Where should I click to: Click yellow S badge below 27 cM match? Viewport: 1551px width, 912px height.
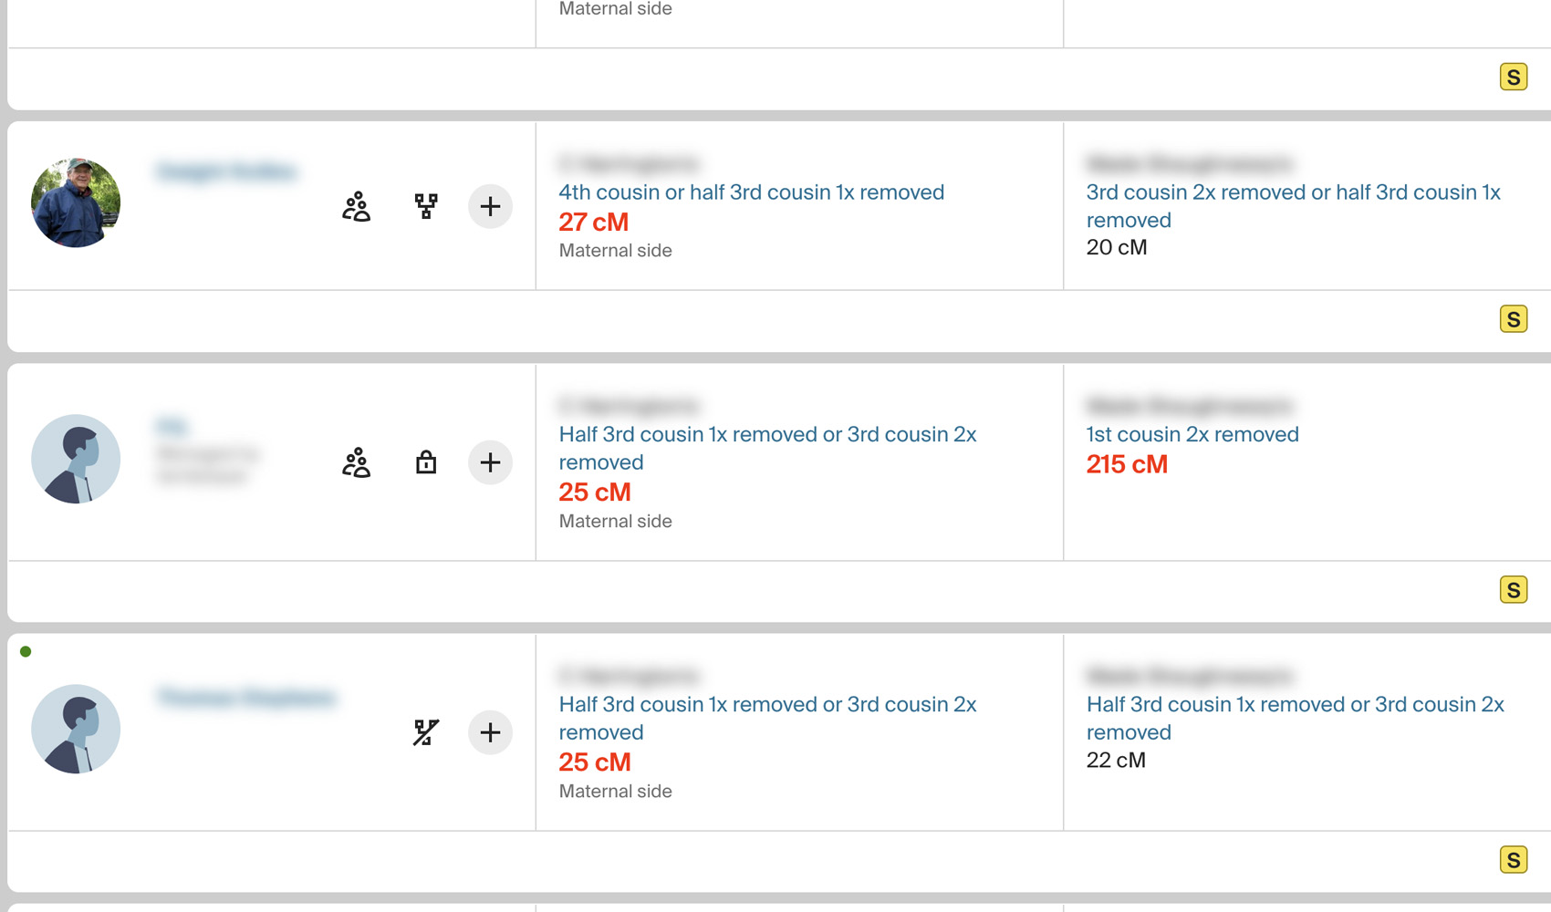(x=1513, y=319)
